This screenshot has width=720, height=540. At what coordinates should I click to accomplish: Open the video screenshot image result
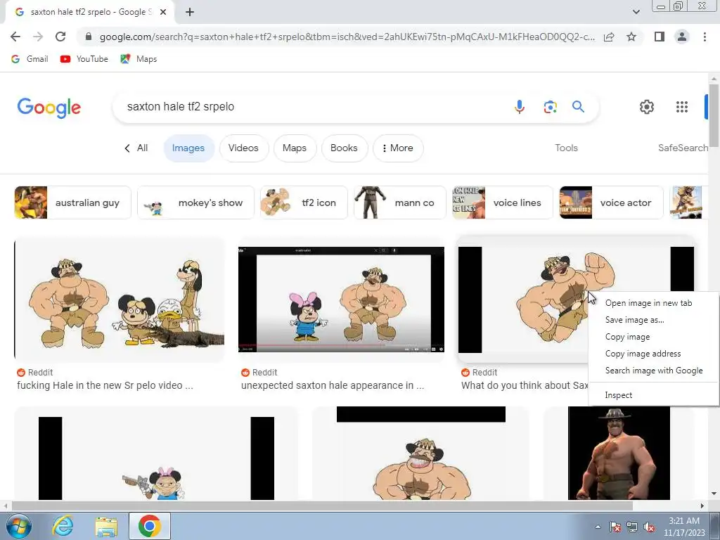pyautogui.click(x=341, y=300)
